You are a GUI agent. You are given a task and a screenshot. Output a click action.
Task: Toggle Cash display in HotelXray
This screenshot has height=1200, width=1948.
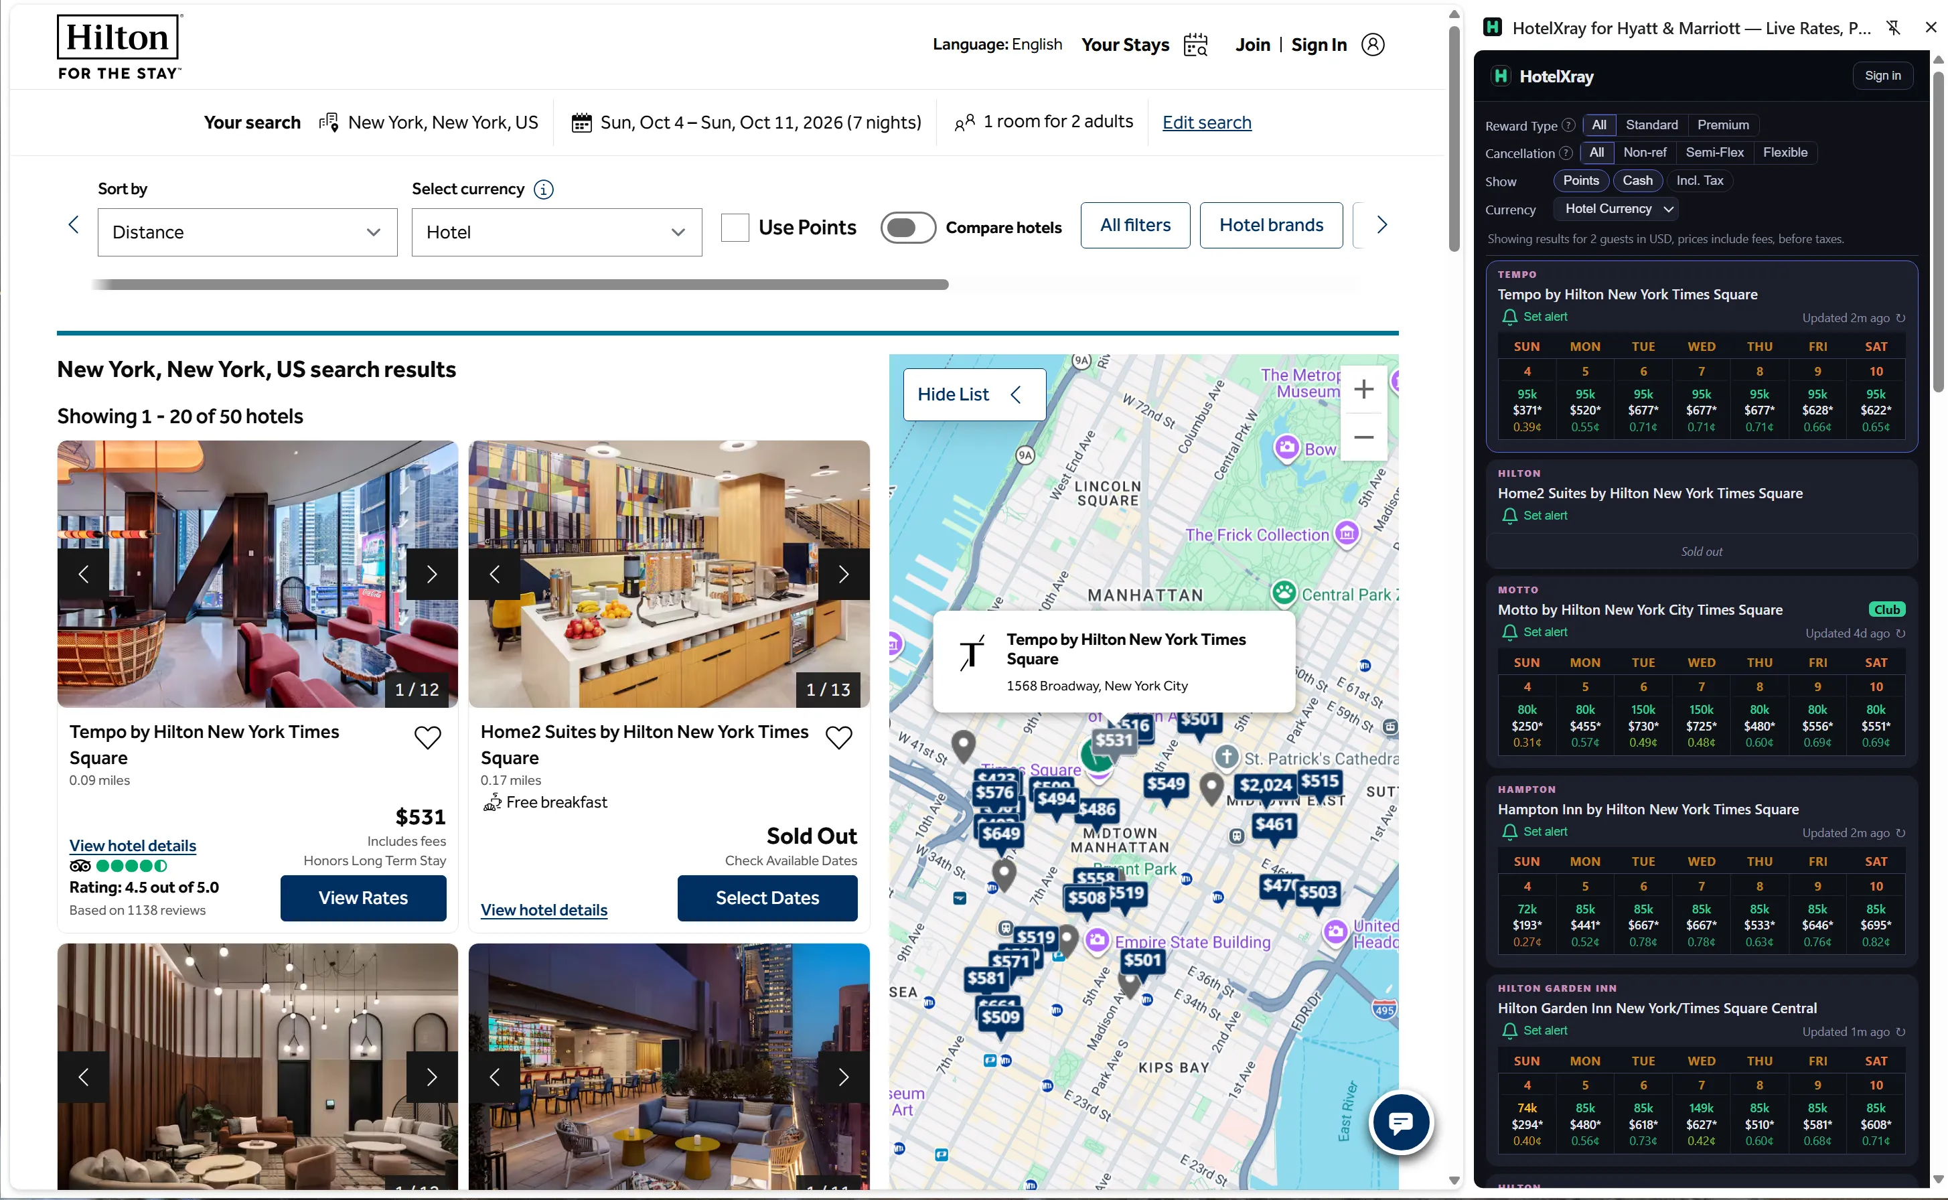(x=1637, y=181)
